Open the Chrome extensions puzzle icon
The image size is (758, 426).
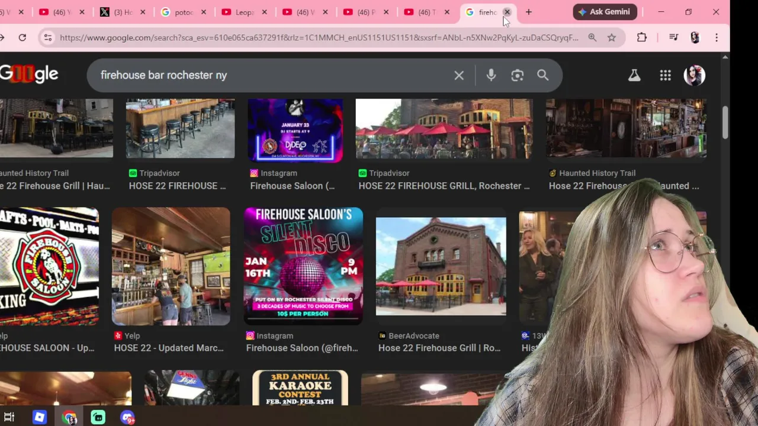point(642,37)
